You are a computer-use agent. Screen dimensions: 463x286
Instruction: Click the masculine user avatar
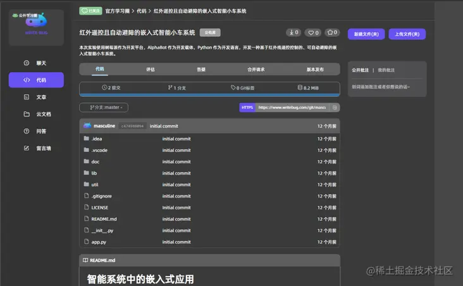[x=87, y=125]
